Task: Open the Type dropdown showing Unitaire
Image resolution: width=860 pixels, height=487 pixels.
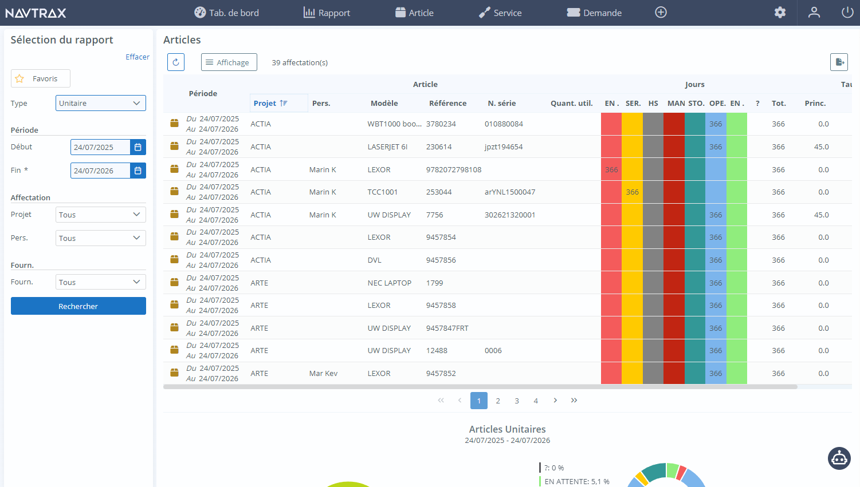Action: pos(101,103)
